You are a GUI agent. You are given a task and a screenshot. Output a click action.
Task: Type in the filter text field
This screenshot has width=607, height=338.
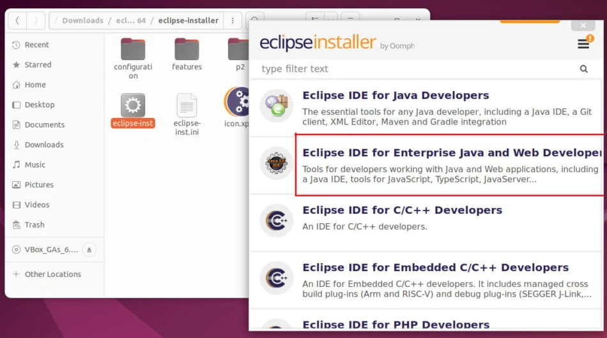tap(415, 69)
